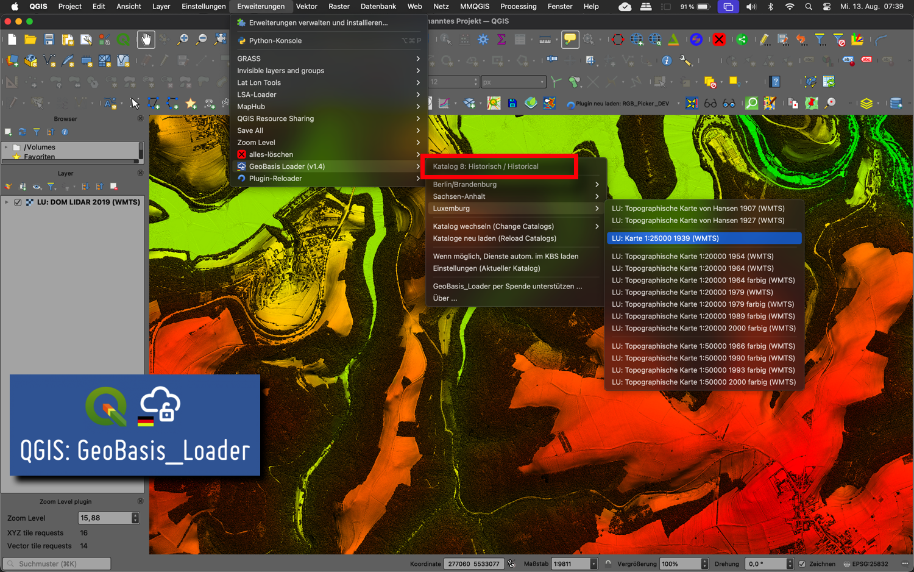
Task: Click the star Add Marker Annotation icon
Action: pos(191,103)
